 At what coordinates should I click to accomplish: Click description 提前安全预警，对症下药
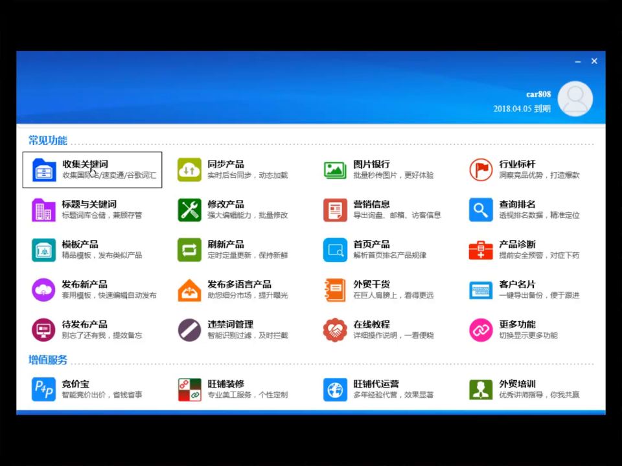[540, 255]
